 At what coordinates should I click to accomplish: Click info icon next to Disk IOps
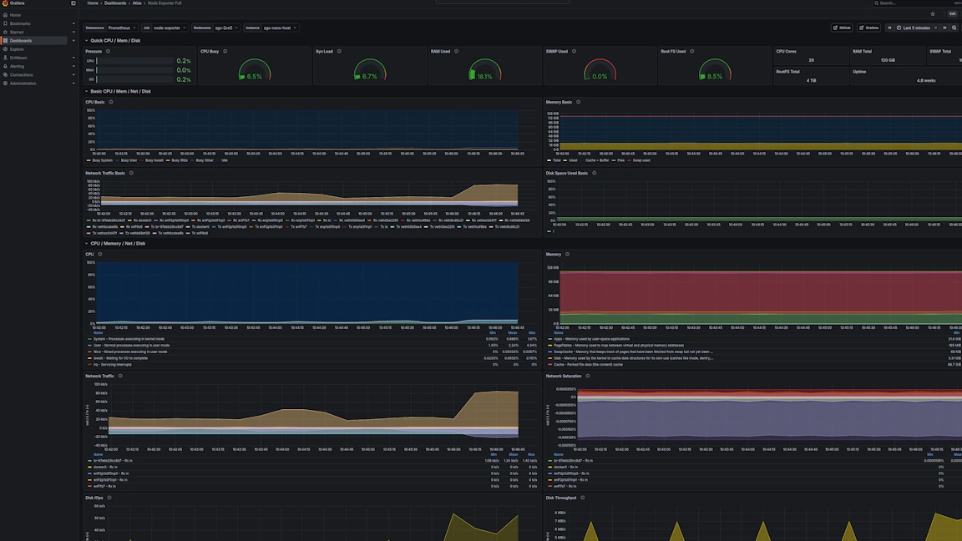coord(109,498)
